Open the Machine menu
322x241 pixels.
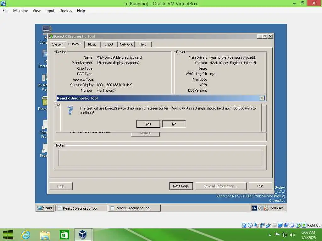[20, 11]
